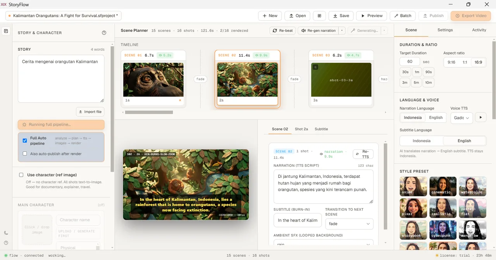This screenshot has height=260, width=496.
Task: Click Scene 02 audio duration badge 9.9s
Action: pyautogui.click(x=262, y=55)
